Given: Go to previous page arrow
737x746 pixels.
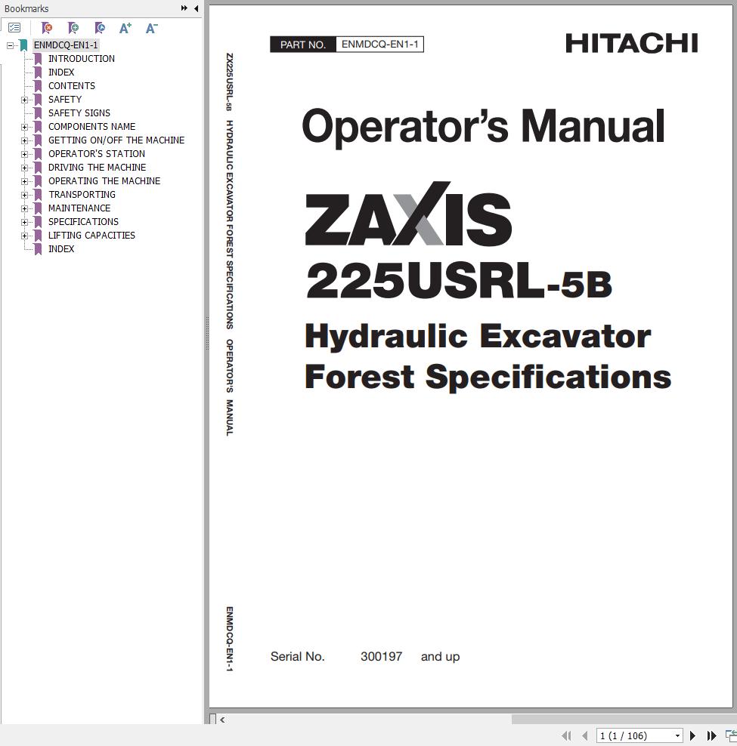Looking at the screenshot, I should point(584,735).
